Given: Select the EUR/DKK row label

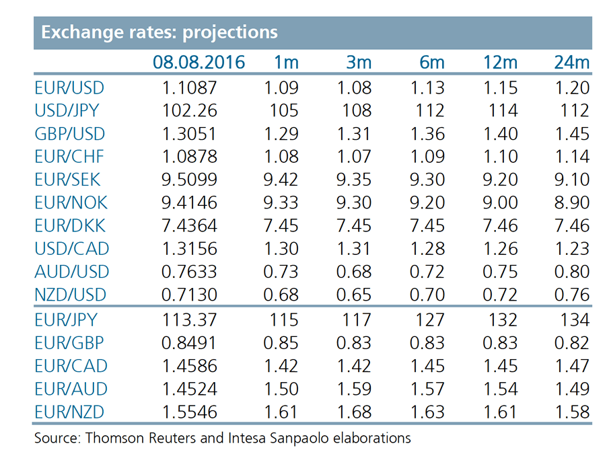Looking at the screenshot, I should (x=70, y=225).
